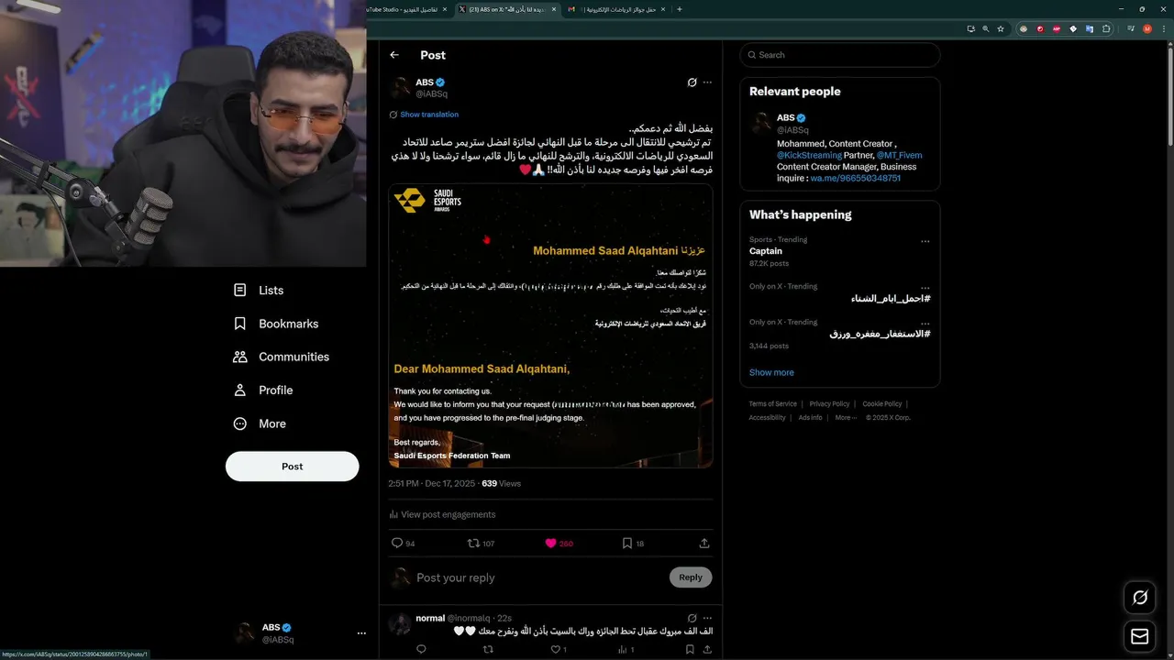The height and width of the screenshot is (660, 1174).
Task: Click the Search input field
Action: point(840,55)
